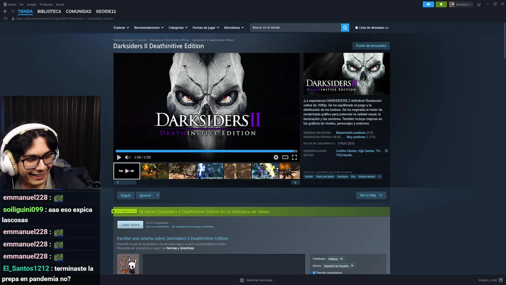Enter fullscreen for the trailer
506x285 pixels.
tap(295, 157)
